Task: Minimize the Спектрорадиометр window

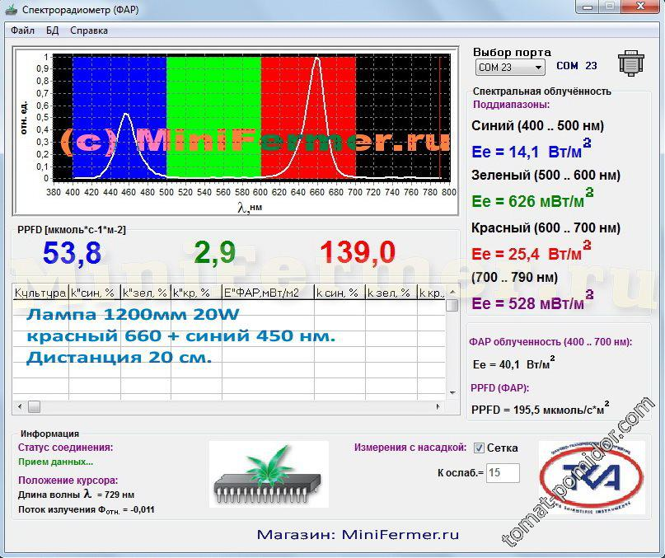Action: pyautogui.click(x=587, y=7)
